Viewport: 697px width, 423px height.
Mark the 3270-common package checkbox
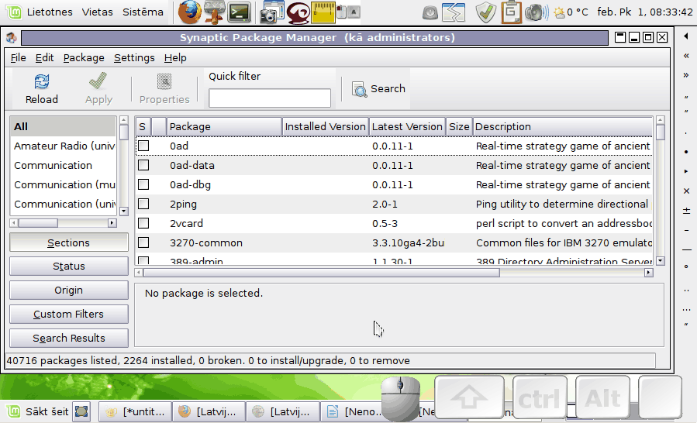click(x=143, y=242)
